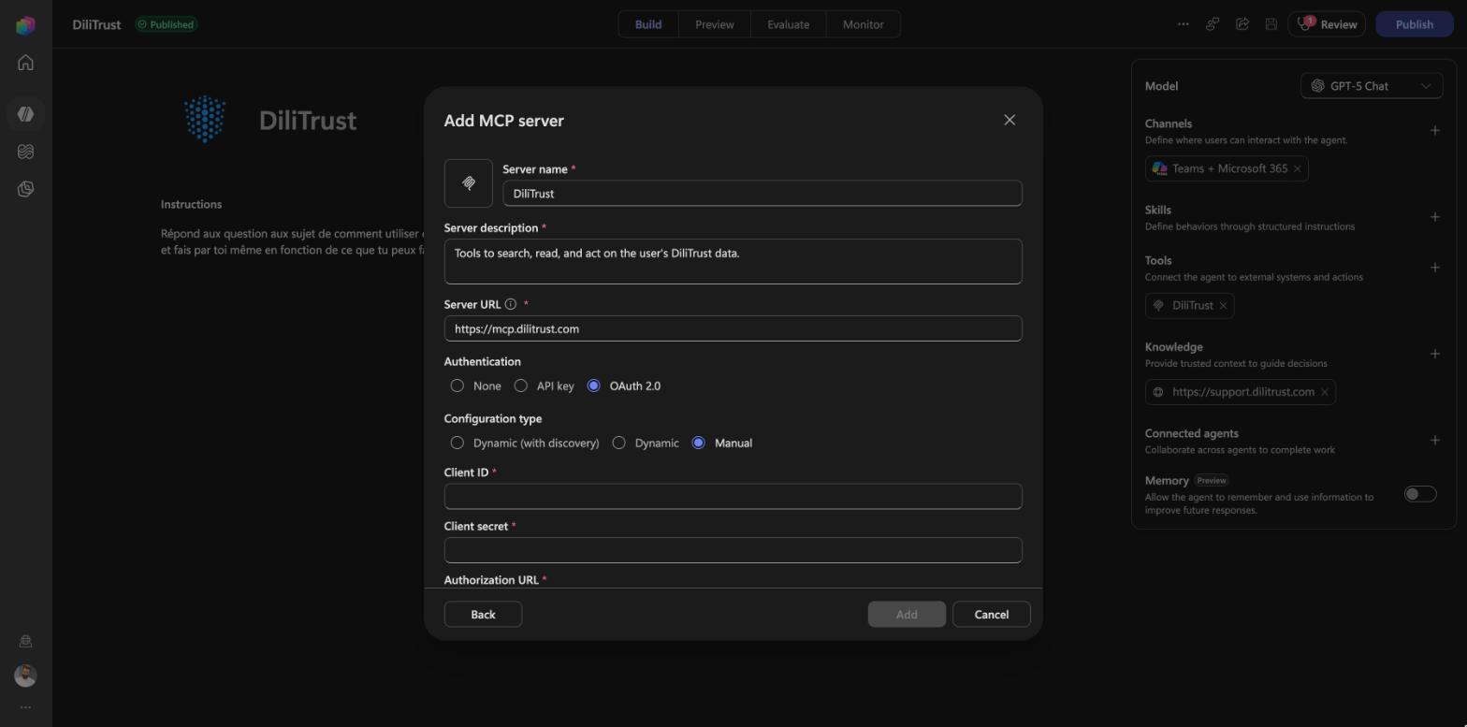1467x727 pixels.
Task: Click the Publish button
Action: [x=1415, y=24]
